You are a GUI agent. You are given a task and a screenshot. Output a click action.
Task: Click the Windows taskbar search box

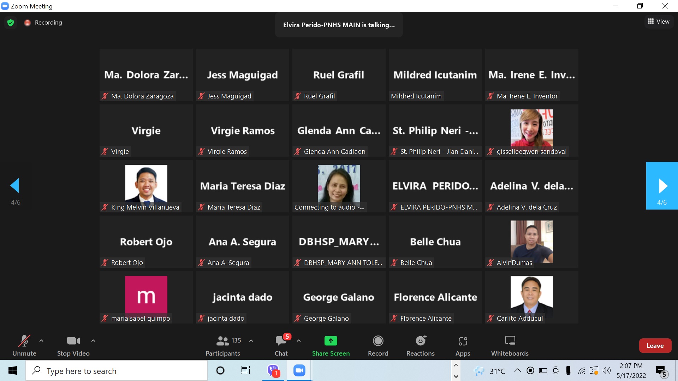(x=117, y=371)
